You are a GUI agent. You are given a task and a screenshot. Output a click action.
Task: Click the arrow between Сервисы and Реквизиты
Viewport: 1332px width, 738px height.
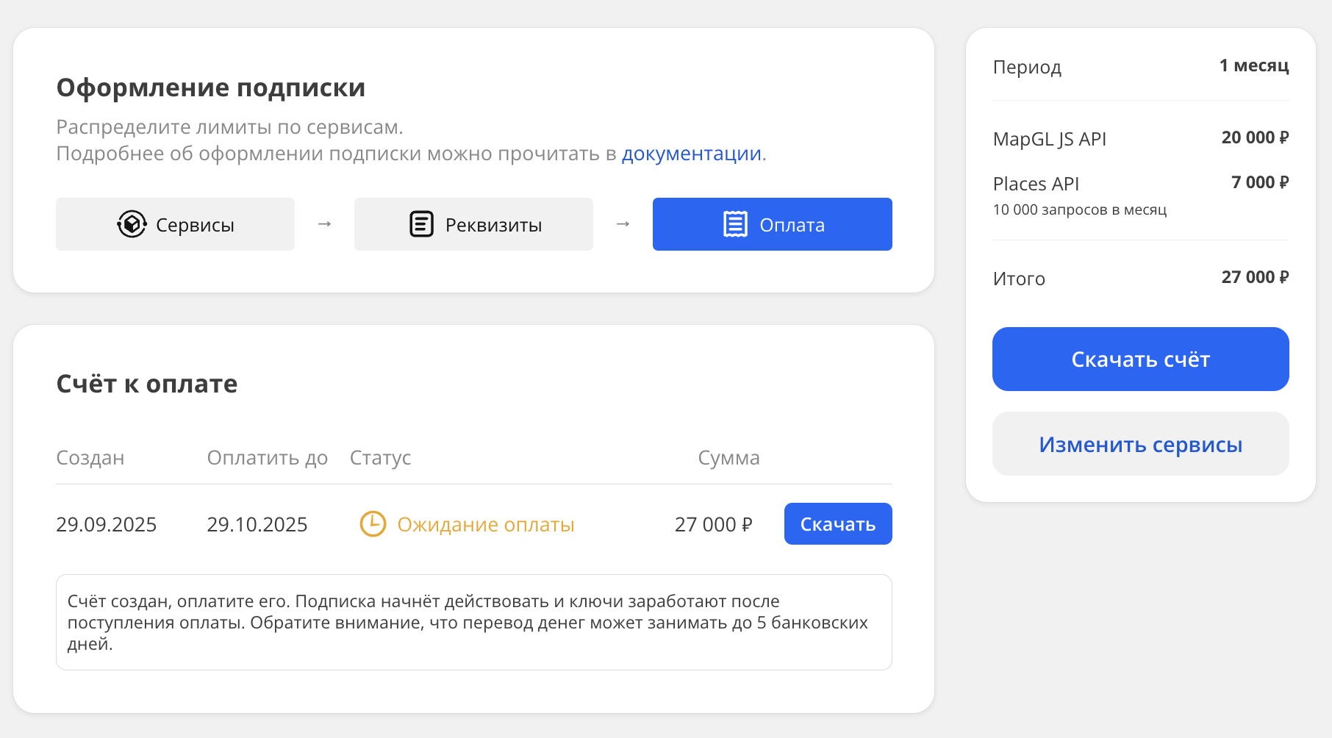(324, 224)
